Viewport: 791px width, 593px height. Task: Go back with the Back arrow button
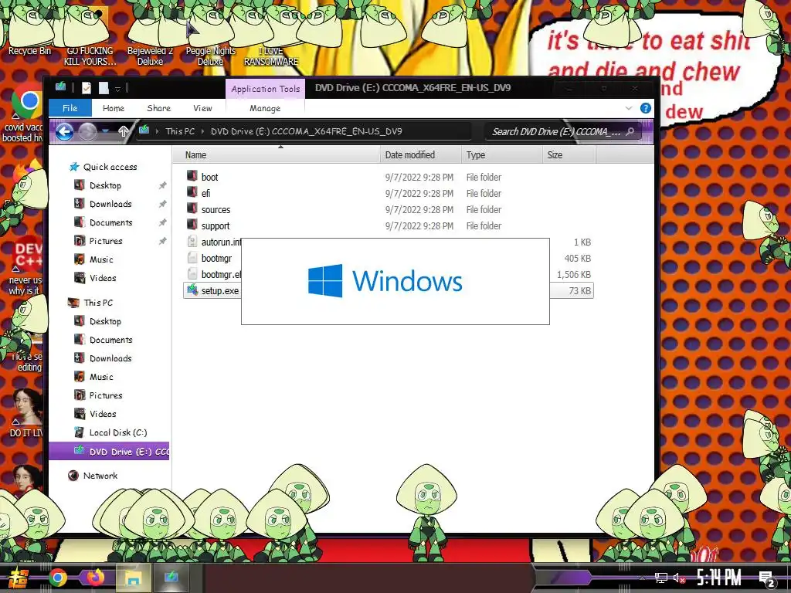point(64,131)
